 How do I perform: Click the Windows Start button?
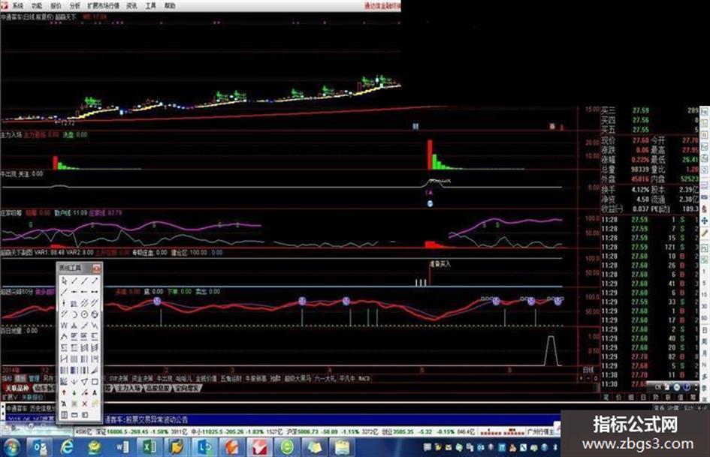click(x=10, y=447)
